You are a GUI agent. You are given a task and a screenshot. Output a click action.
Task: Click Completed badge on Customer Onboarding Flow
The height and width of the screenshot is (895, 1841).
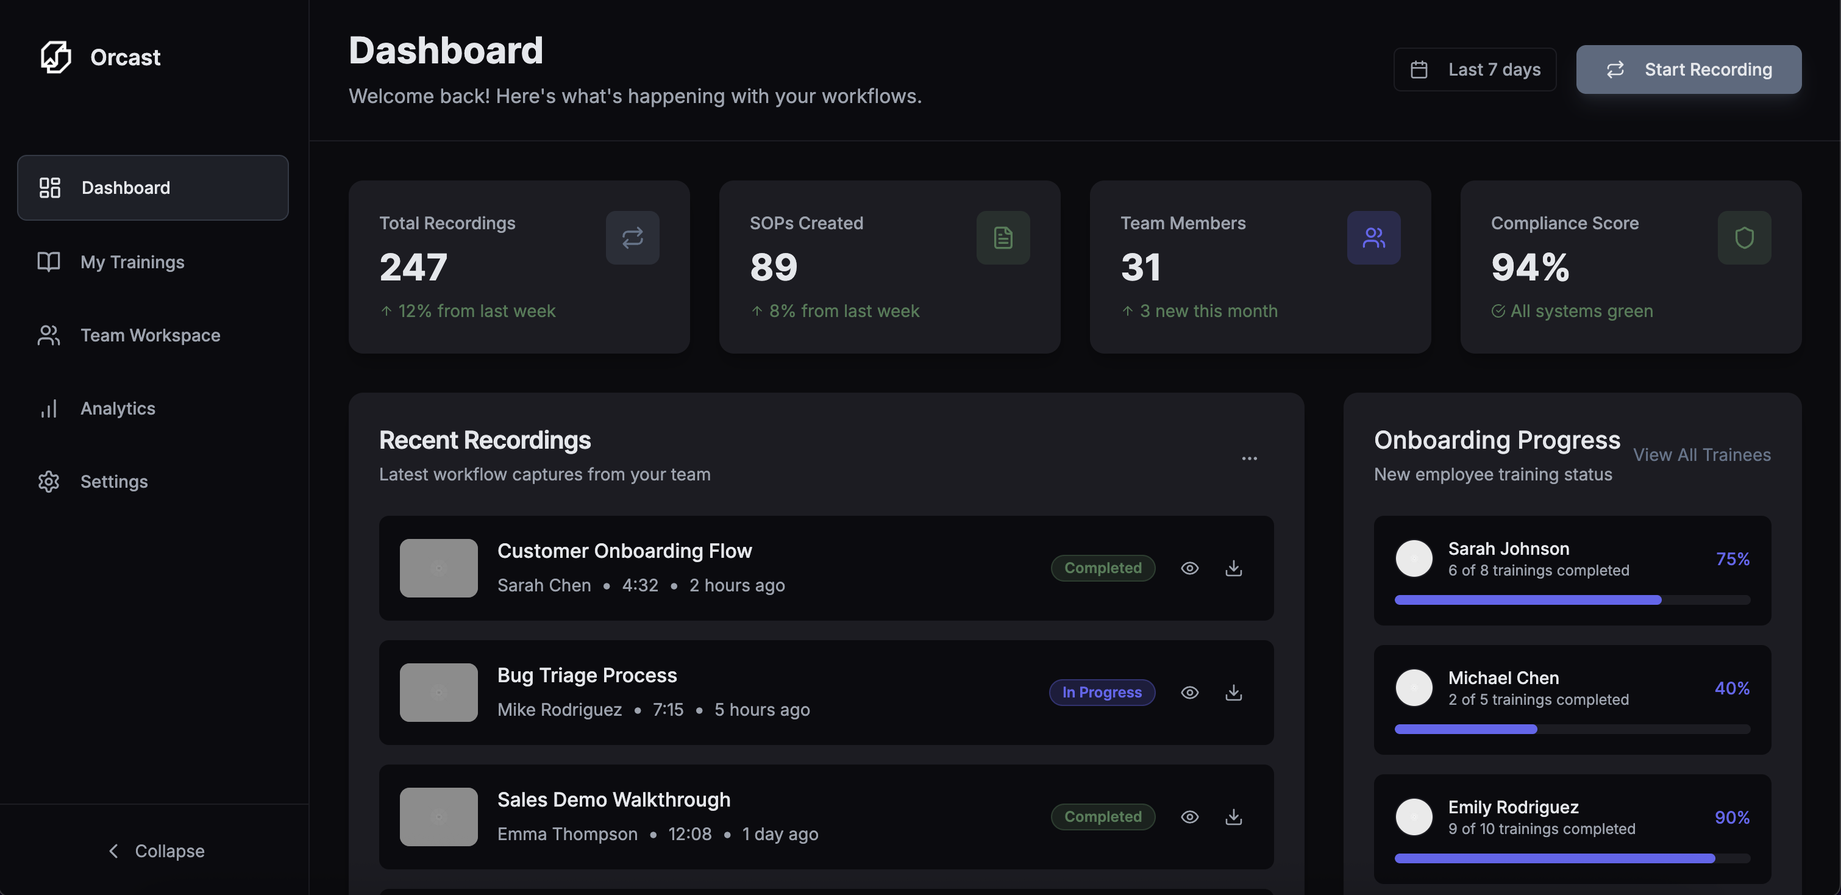(1103, 568)
